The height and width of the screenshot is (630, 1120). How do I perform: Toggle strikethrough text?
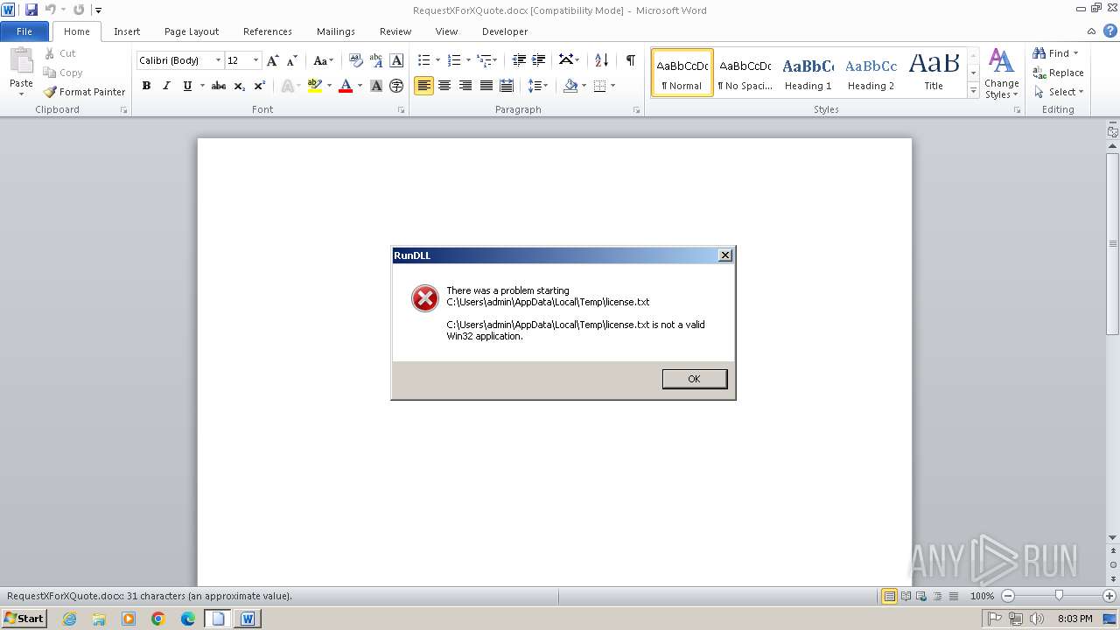click(219, 86)
